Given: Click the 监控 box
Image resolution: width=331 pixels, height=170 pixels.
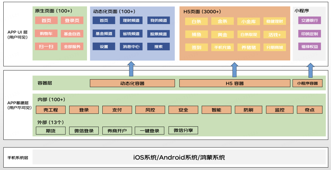Looking at the screenshot, I should (x=280, y=110).
